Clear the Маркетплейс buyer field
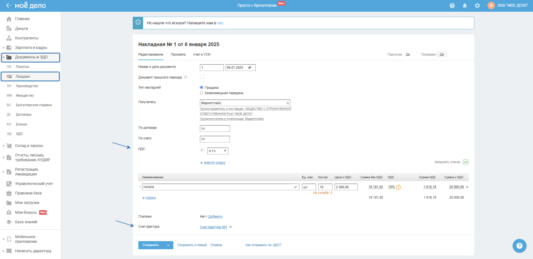Viewport: 533px width, 259px height. [x=288, y=103]
